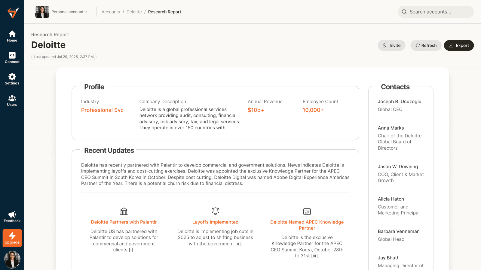Click the bell icon above Layoffs Implemented
Image resolution: width=481 pixels, height=270 pixels.
point(215,211)
